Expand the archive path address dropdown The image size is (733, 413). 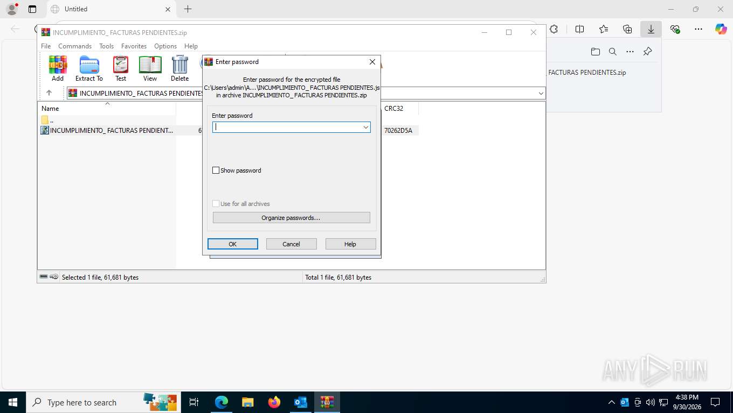541,93
